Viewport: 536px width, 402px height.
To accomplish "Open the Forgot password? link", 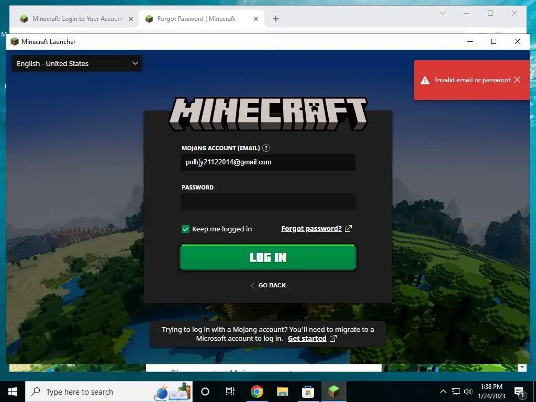I will click(x=311, y=229).
